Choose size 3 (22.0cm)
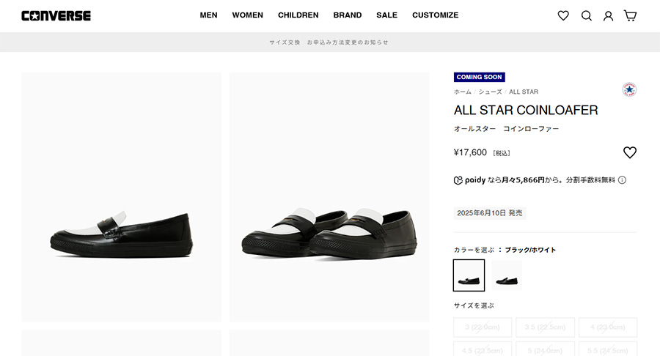Image resolution: width=660 pixels, height=356 pixels. point(483,327)
